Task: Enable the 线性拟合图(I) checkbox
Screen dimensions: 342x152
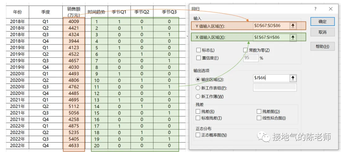Action: pos(259,118)
